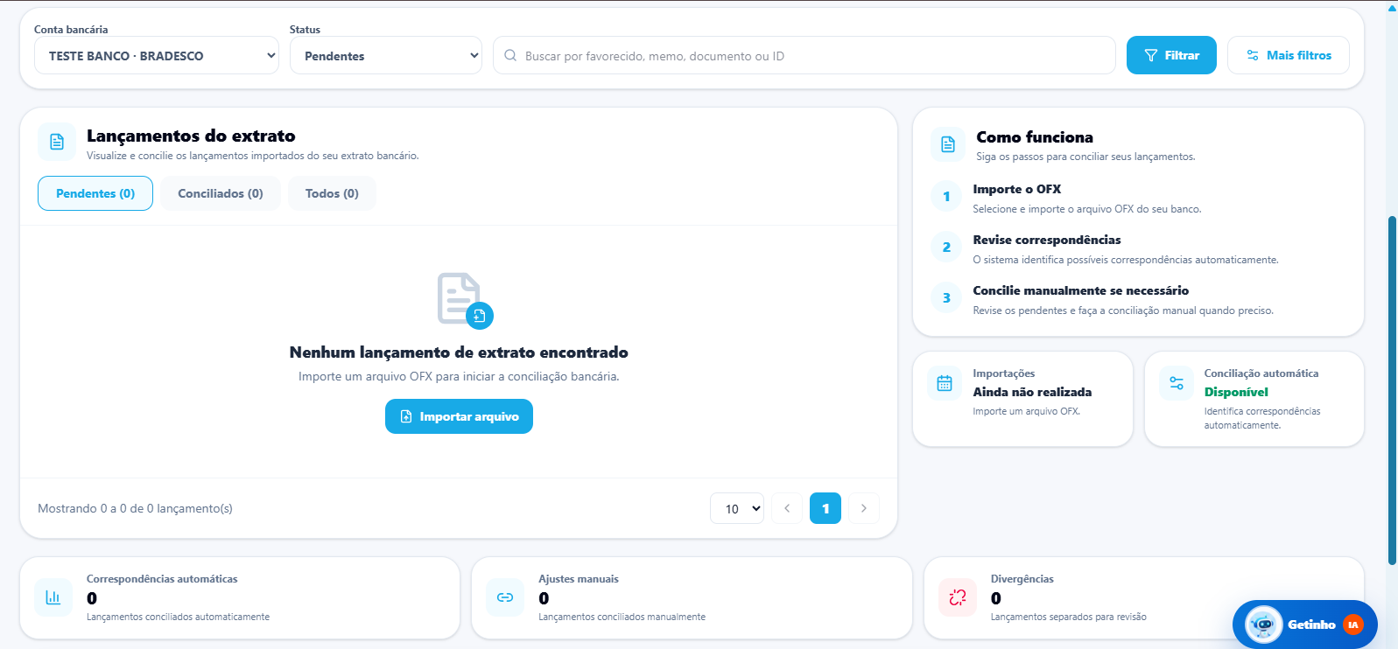Click Mostrando 0 a 0 de 0 lançamento(s)
The image size is (1398, 649).
point(135,508)
